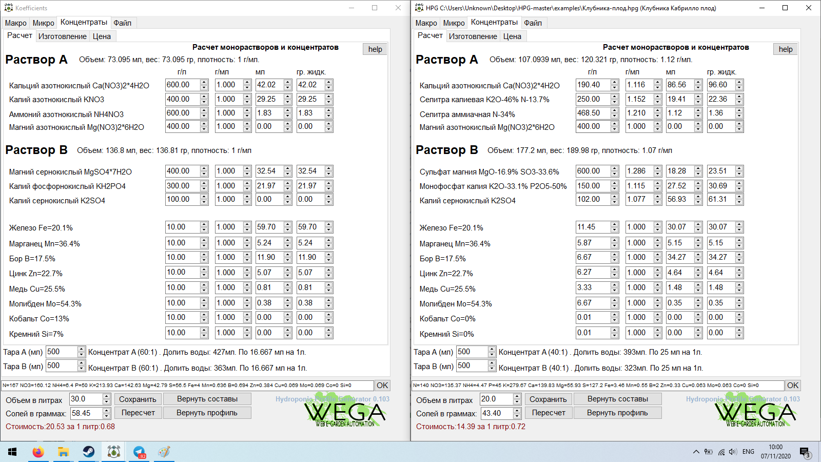The image size is (821, 462).
Task: Click the HPG window title bar icon
Action: pyautogui.click(x=419, y=8)
